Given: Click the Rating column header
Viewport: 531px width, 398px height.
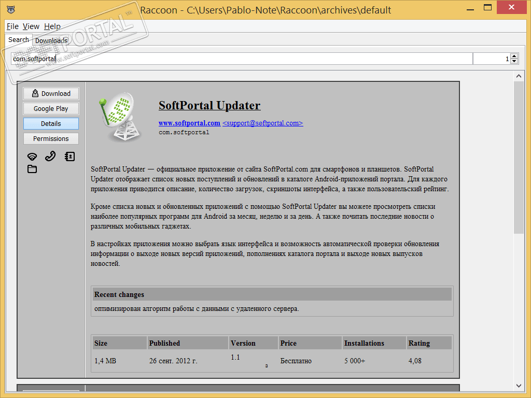Looking at the screenshot, I should coord(429,343).
